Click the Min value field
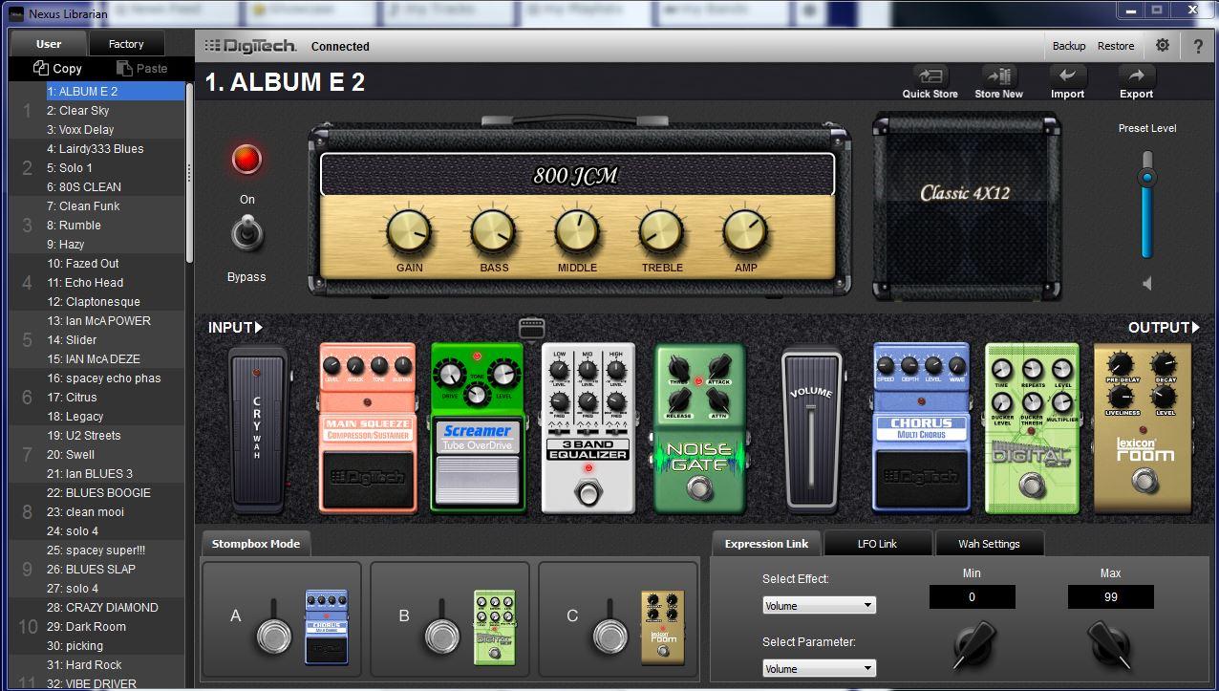 [x=973, y=597]
